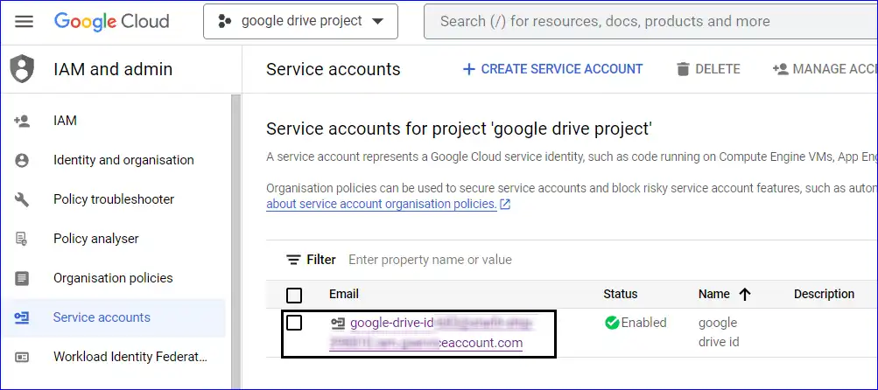Image resolution: width=878 pixels, height=390 pixels.
Task: Click the IAM add-person icon
Action: coord(22,121)
